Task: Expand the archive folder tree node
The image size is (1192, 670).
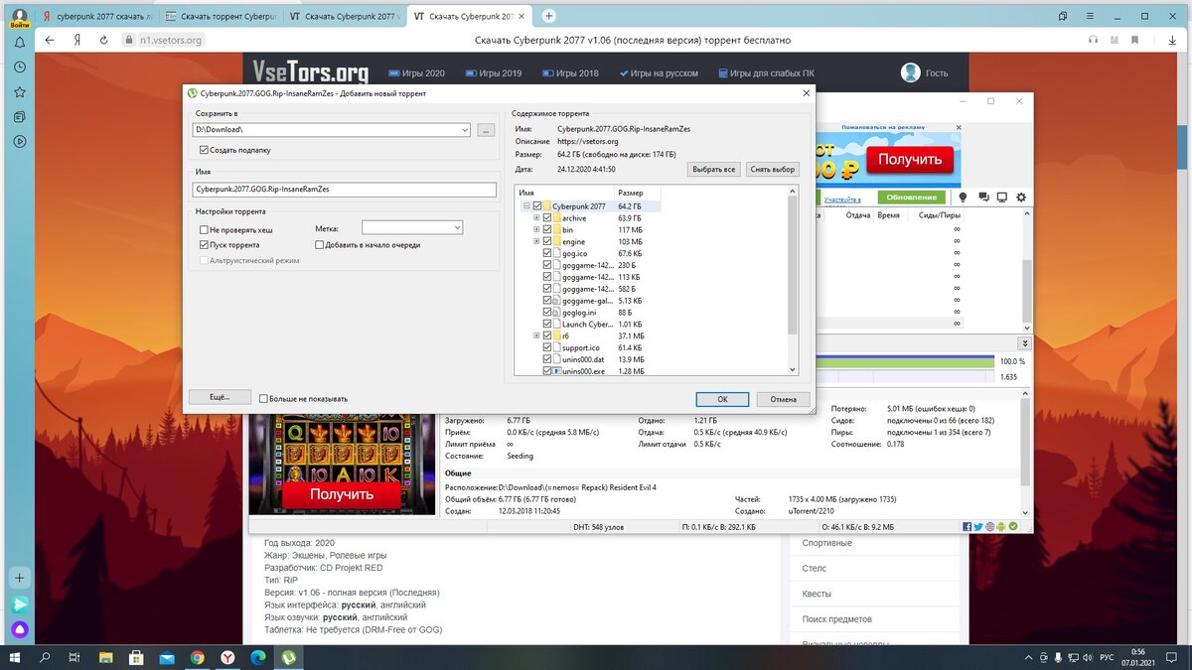Action: tap(536, 217)
